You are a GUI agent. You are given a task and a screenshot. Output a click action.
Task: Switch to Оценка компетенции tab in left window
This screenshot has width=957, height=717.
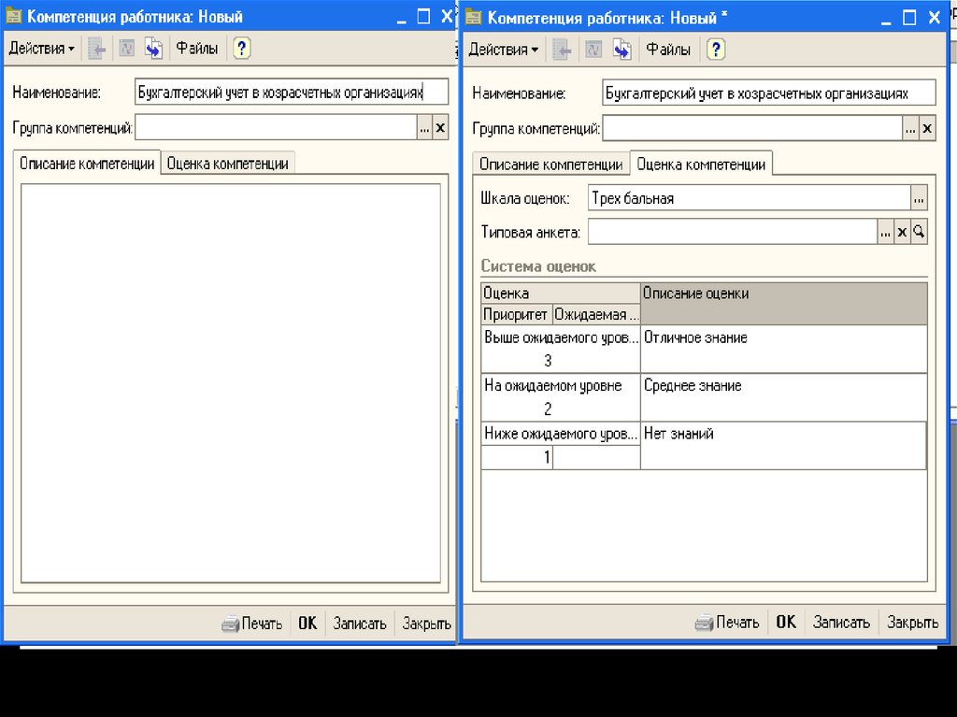(227, 164)
